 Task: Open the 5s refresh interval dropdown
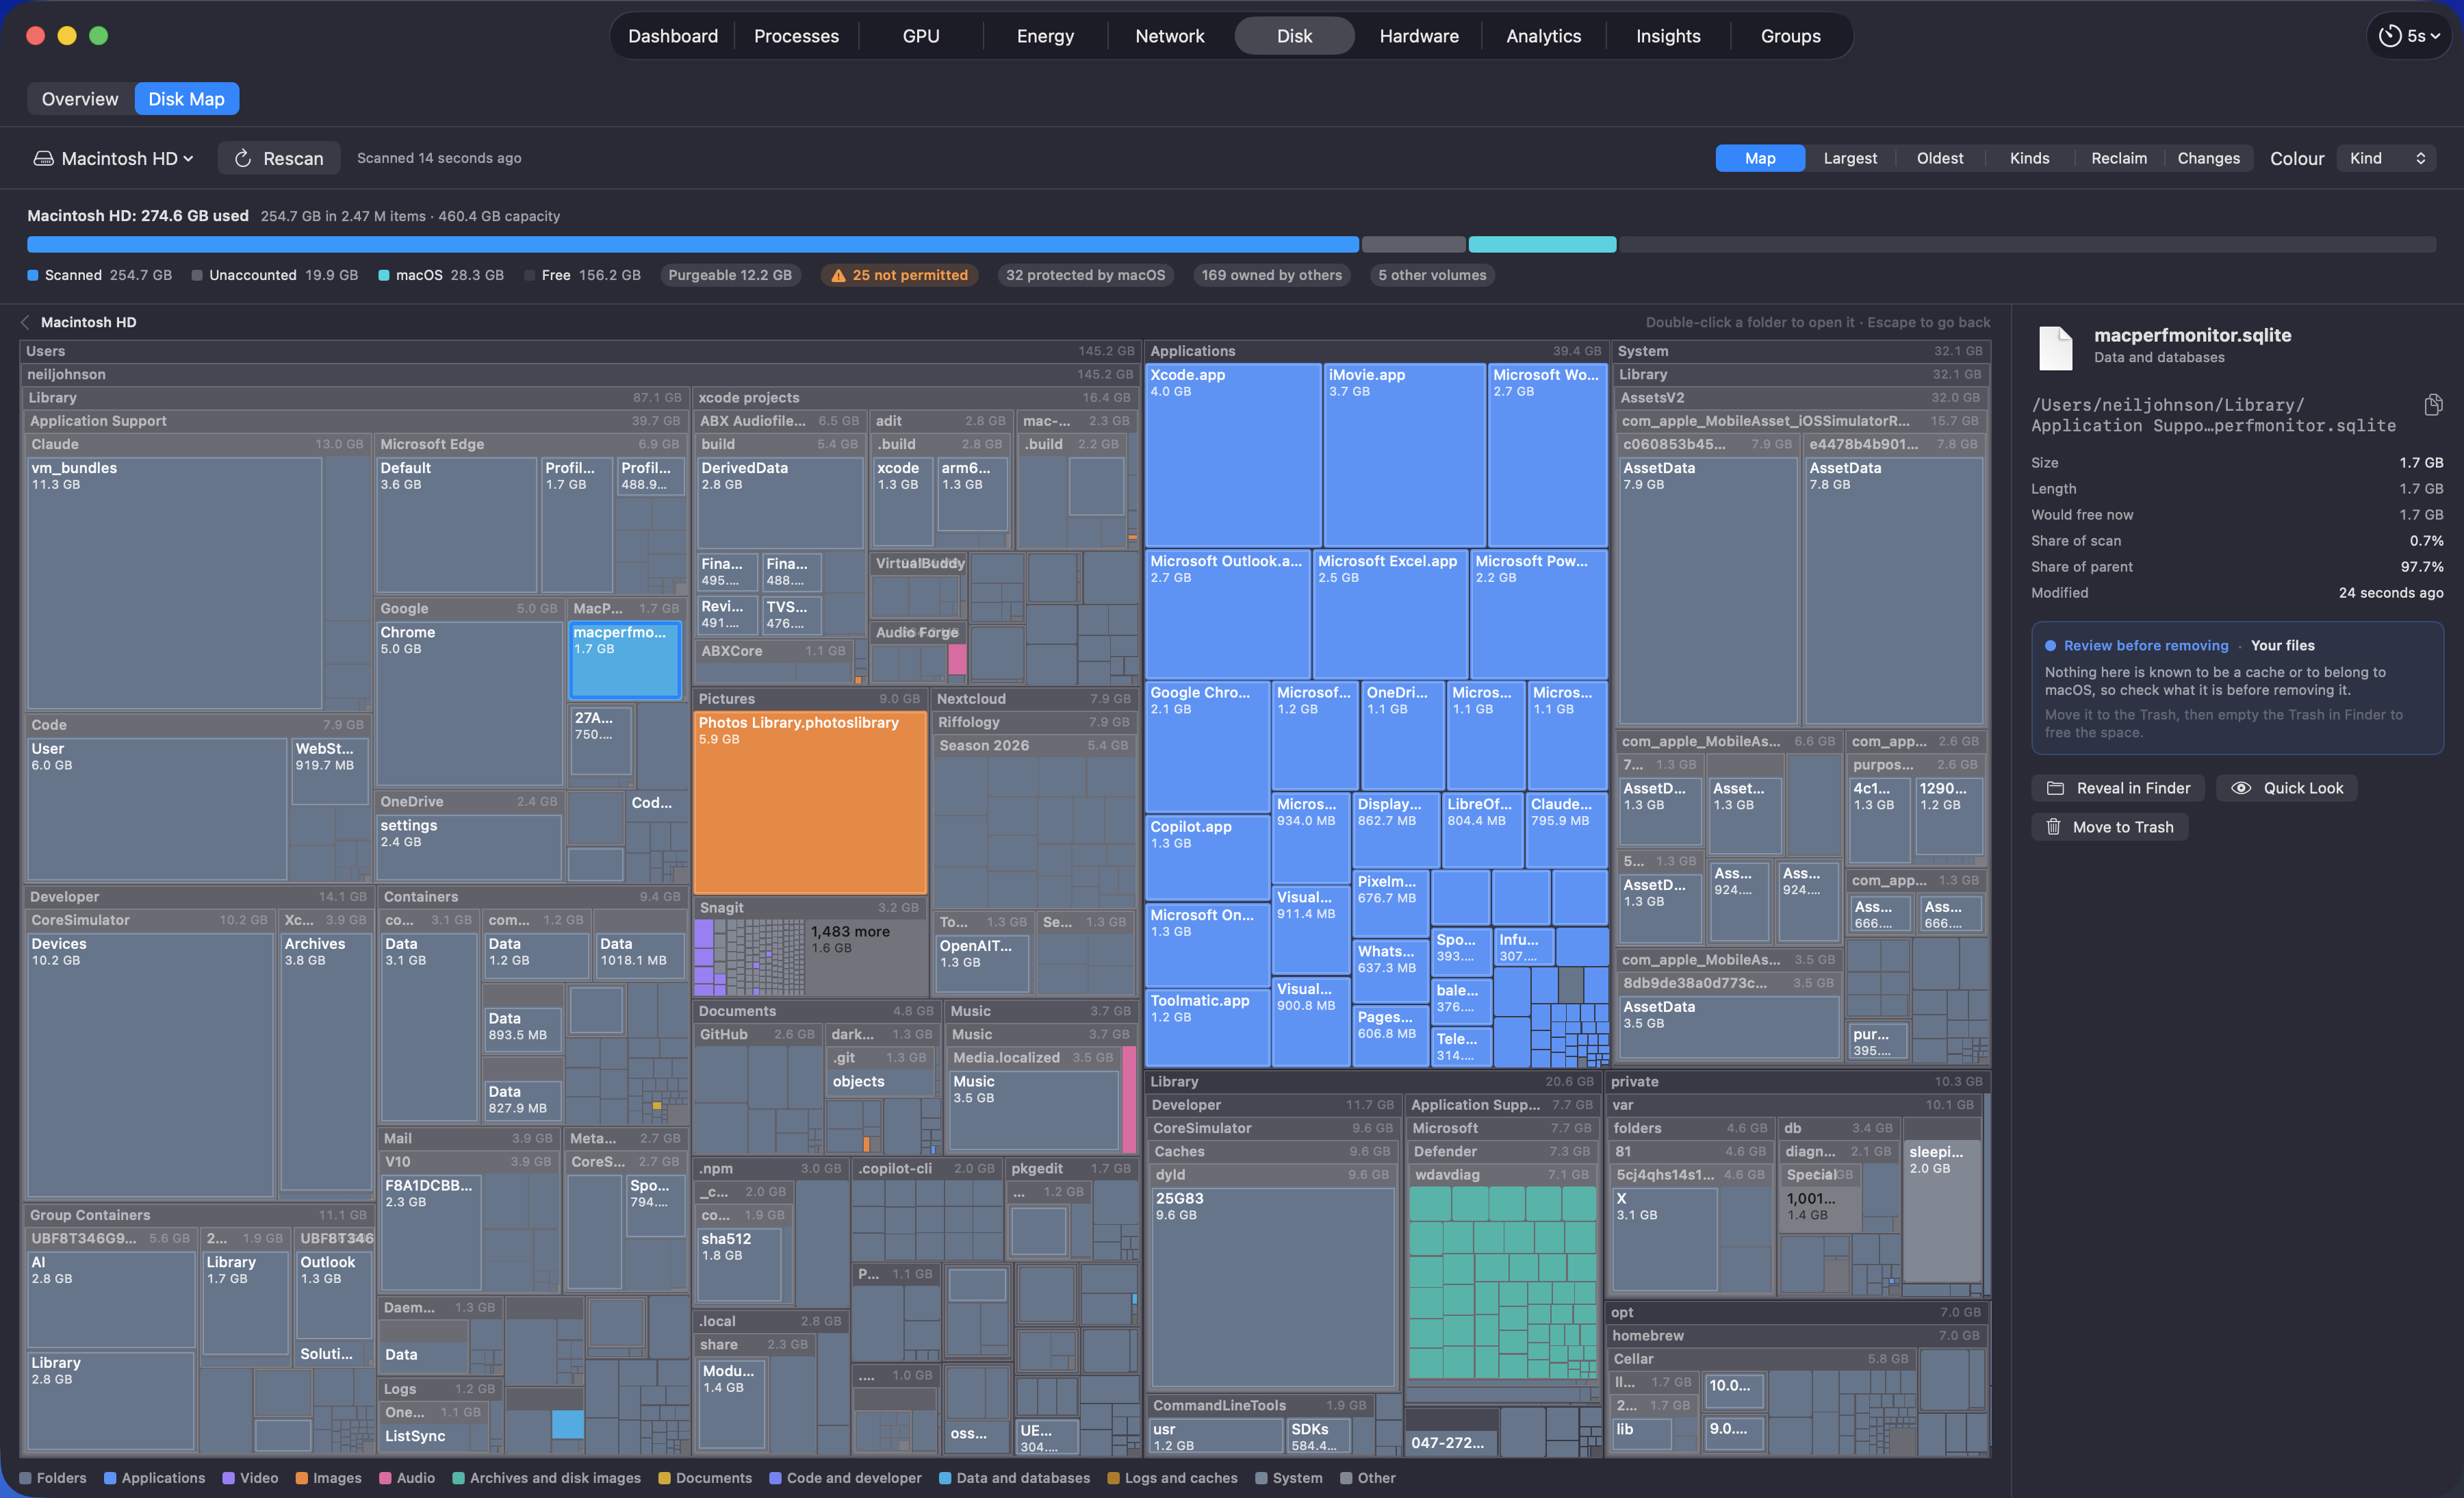[x=2410, y=36]
